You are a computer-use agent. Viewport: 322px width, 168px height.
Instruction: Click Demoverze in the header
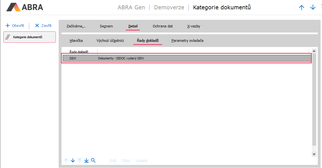pyautogui.click(x=169, y=7)
